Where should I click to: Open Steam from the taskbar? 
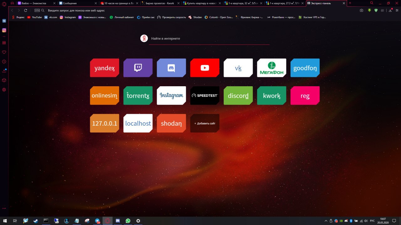[35, 221]
